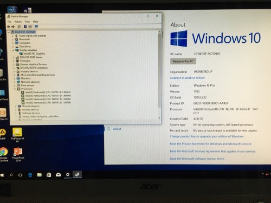Click the Help icon in Device Manager toolbar
Viewport: 271px width, 203px height.
tap(25, 27)
